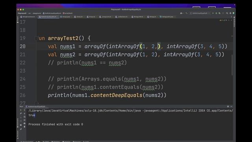Click the green Run button in toolbar
252x142 pixels.
[213, 13]
